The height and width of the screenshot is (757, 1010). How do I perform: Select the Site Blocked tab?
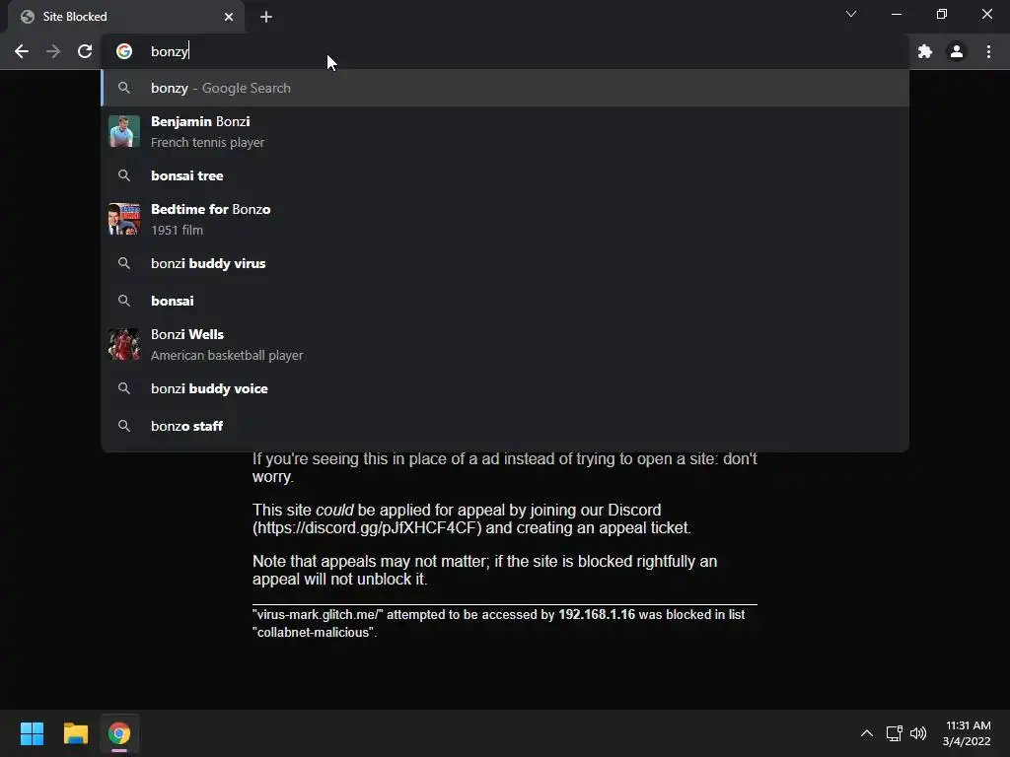point(126,17)
